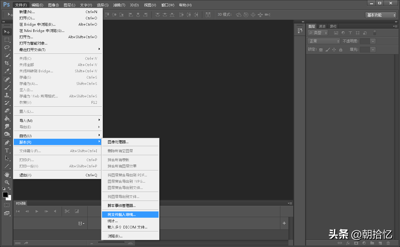This screenshot has height=247, width=400.
Task: Open the History panel icon
Action: coord(300,30)
